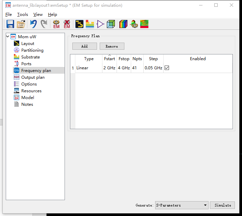Click the stop EM simulation icon
The height and width of the screenshot is (216, 242).
(67, 24)
